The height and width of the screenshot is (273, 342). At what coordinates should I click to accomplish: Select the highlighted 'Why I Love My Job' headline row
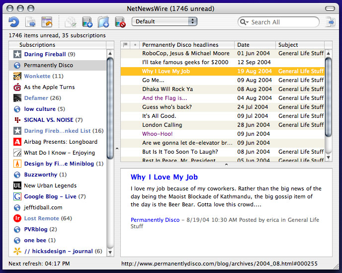click(x=223, y=72)
